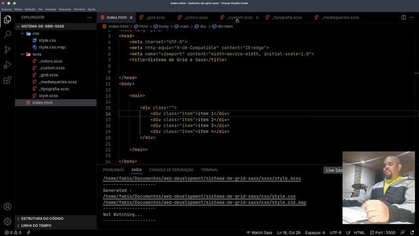Open the Problemas panel tab

(113, 170)
